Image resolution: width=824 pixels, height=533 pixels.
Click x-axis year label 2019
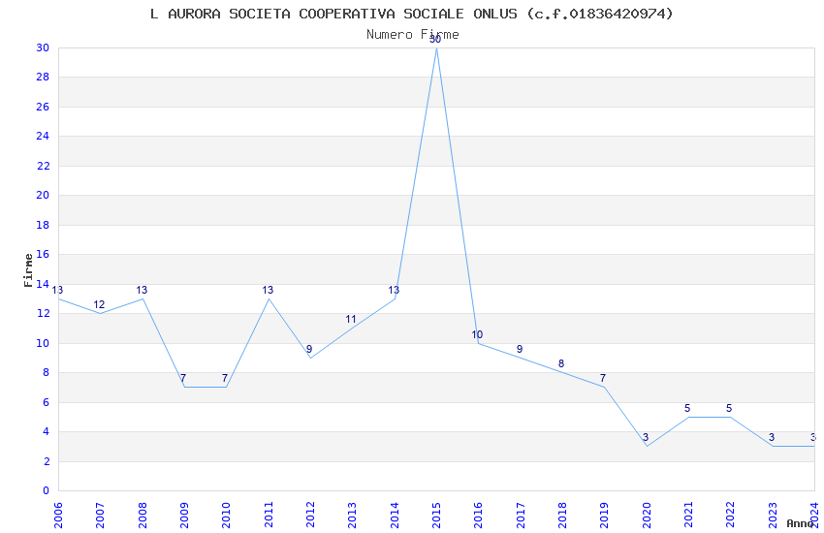pos(605,516)
